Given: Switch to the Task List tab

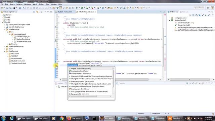Looking at the screenshot, I should coord(184,12).
